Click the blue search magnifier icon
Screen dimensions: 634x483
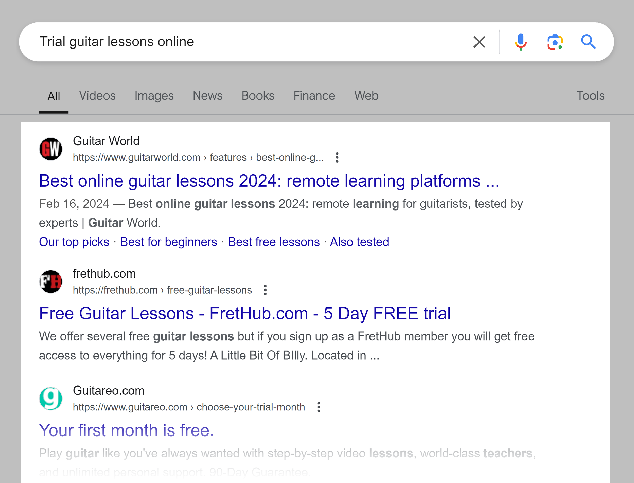click(x=589, y=42)
